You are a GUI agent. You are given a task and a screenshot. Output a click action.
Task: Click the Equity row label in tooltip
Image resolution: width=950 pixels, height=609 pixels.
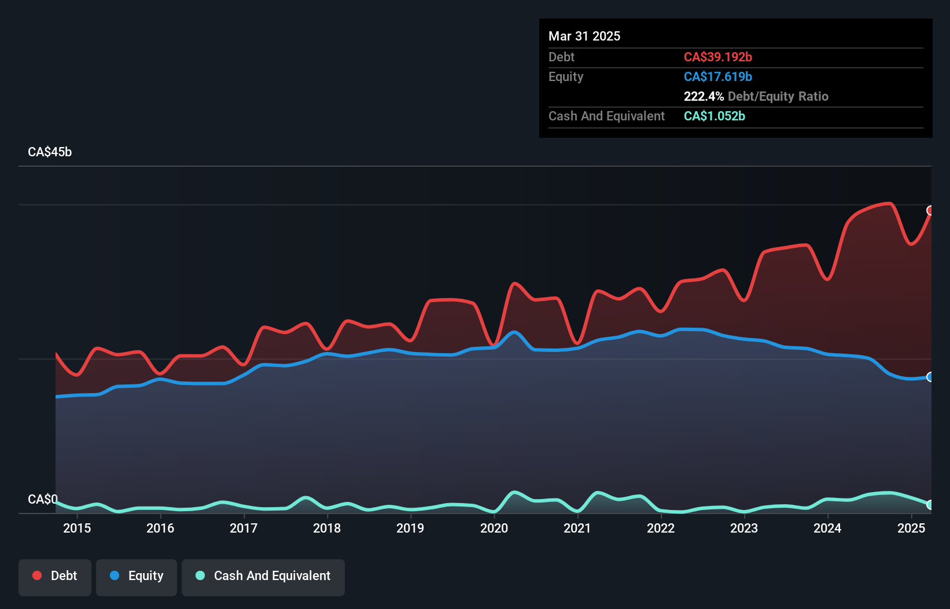pyautogui.click(x=566, y=77)
